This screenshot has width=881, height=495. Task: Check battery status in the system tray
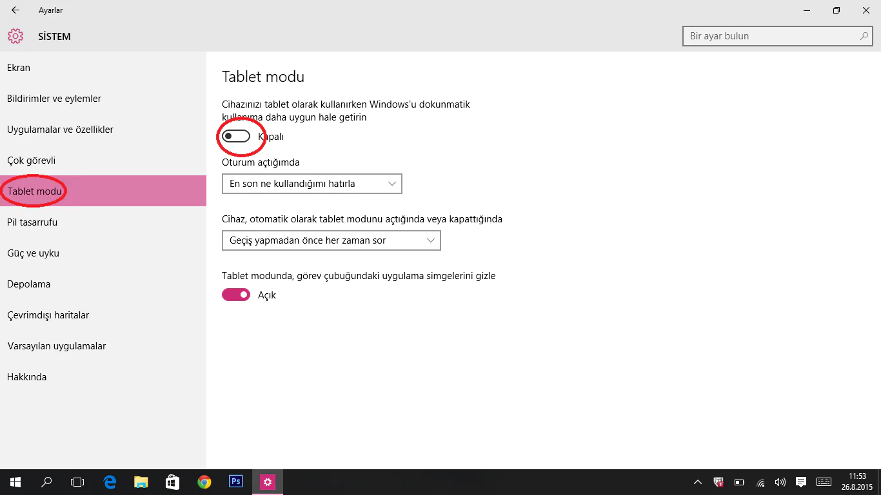click(x=740, y=482)
